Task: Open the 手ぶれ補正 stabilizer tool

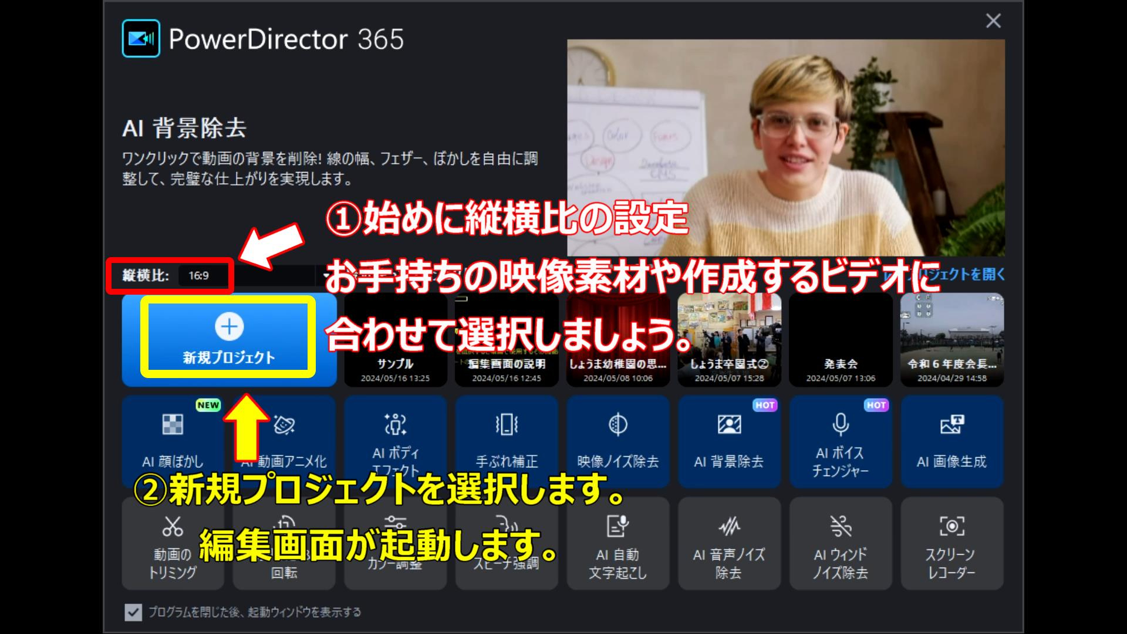Action: (507, 441)
